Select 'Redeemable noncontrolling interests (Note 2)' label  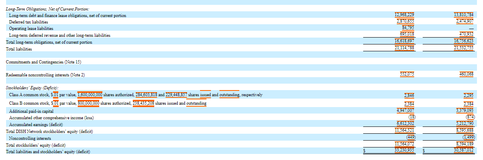pos(45,75)
